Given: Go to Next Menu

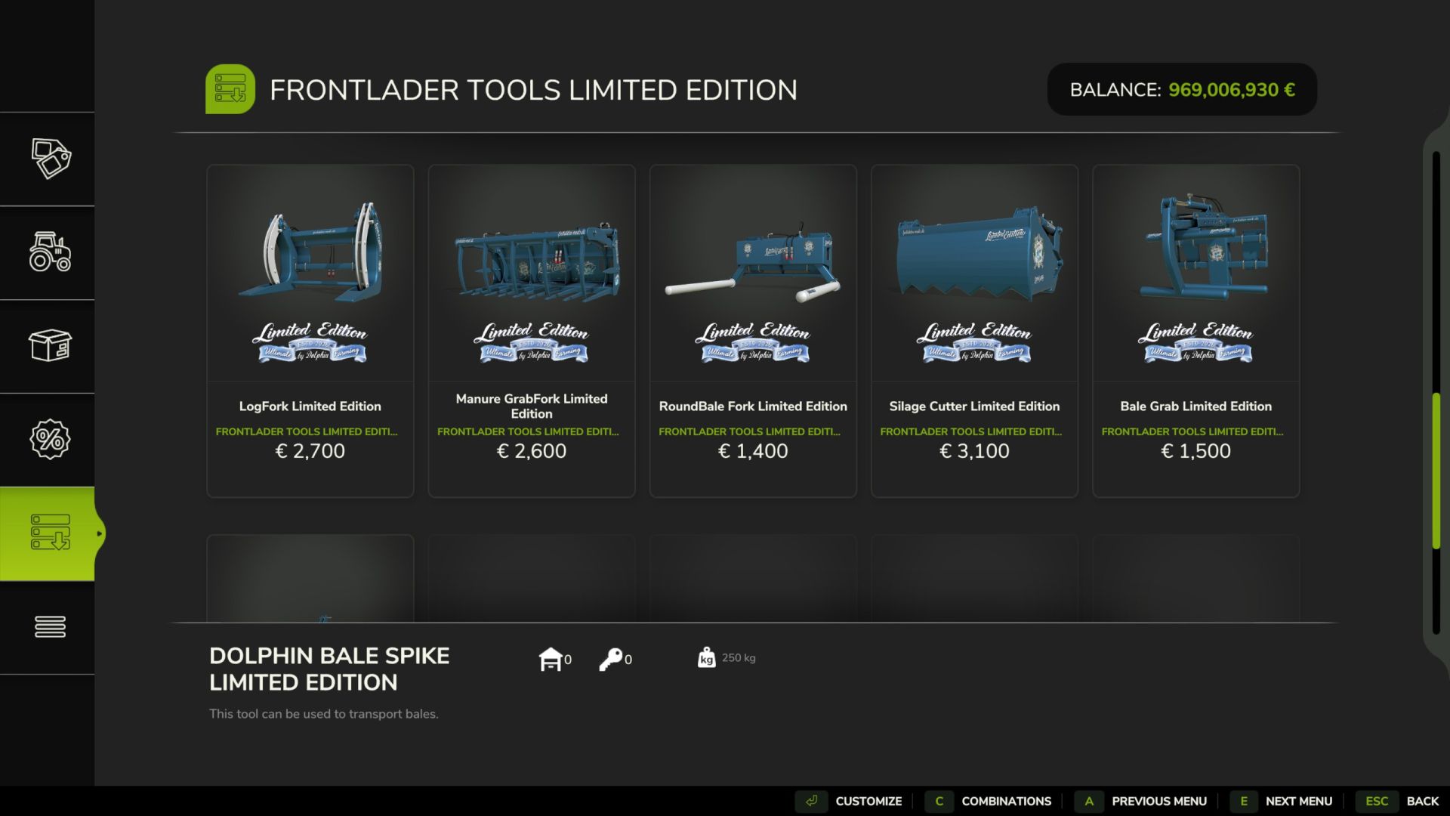Looking at the screenshot, I should 1282,801.
